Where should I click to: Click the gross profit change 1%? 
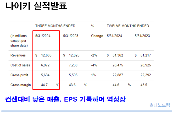coord(93,75)
